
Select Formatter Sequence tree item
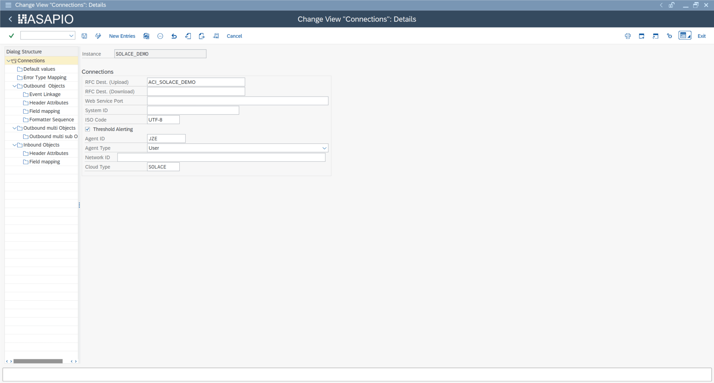click(52, 120)
